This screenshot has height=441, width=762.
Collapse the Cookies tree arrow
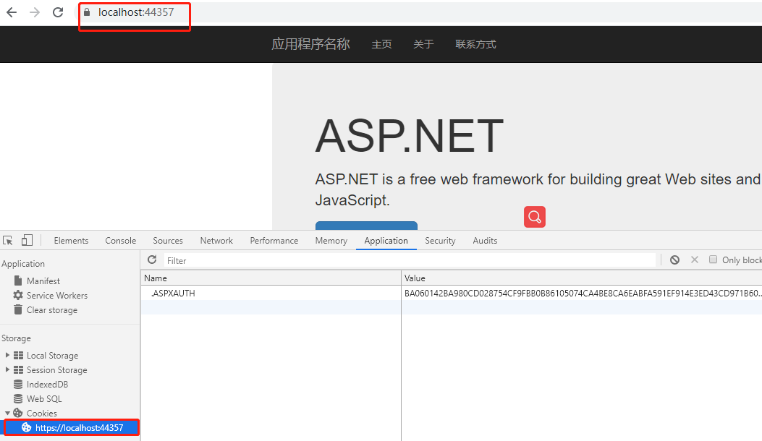point(7,413)
